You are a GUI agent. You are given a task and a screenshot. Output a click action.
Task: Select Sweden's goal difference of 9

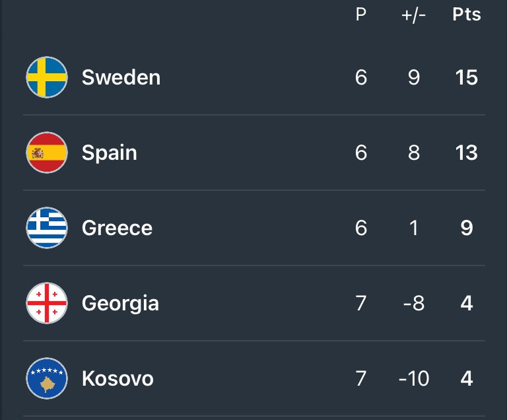pyautogui.click(x=414, y=77)
